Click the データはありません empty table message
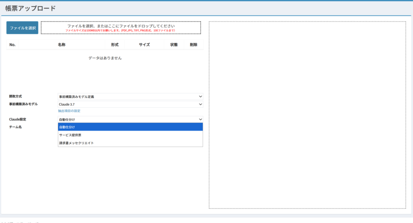Viewport: 413px width, 223px height. 105,58
